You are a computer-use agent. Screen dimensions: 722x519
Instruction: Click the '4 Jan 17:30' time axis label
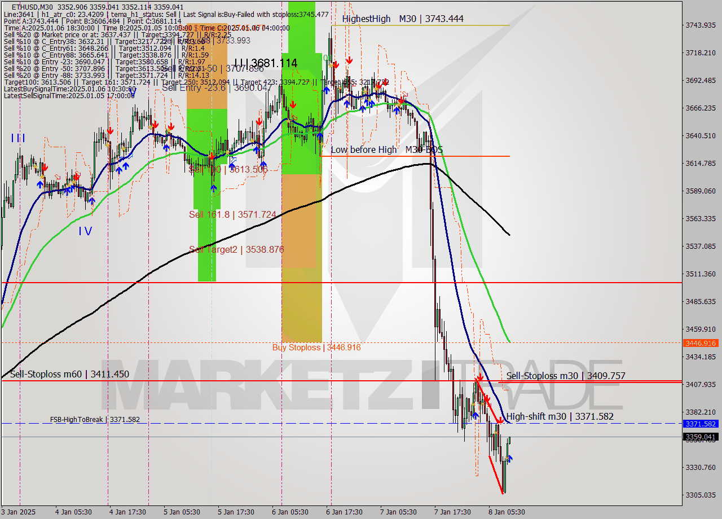127,512
